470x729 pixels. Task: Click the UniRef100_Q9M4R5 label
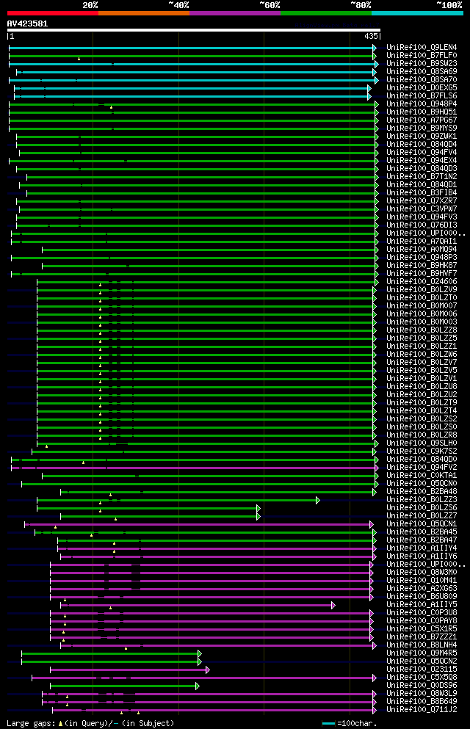422,653
